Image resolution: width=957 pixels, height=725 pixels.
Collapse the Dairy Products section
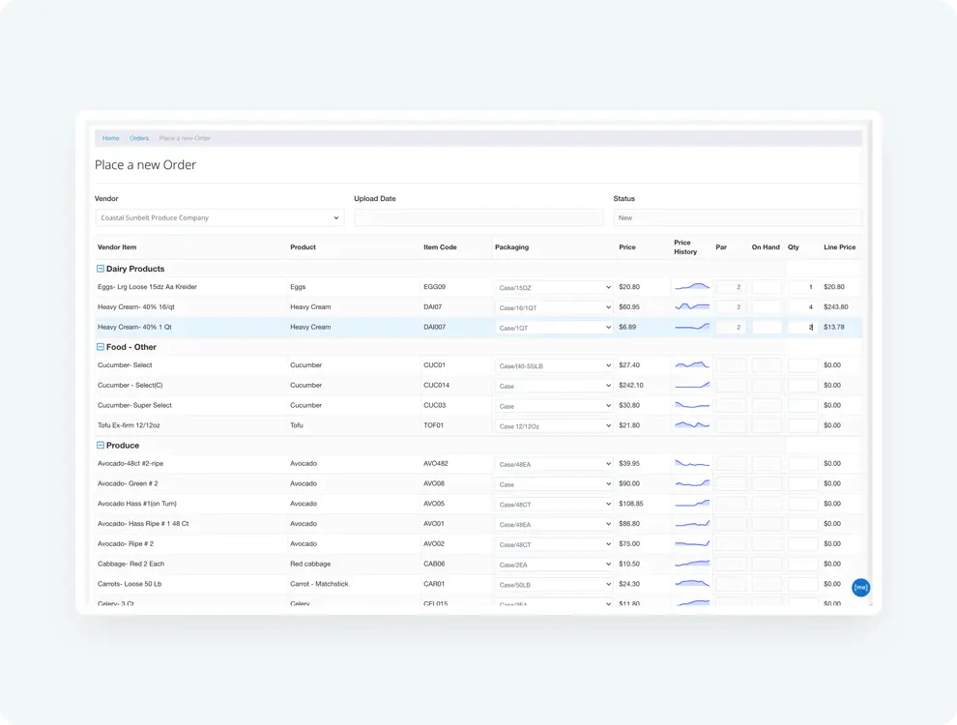pos(101,269)
